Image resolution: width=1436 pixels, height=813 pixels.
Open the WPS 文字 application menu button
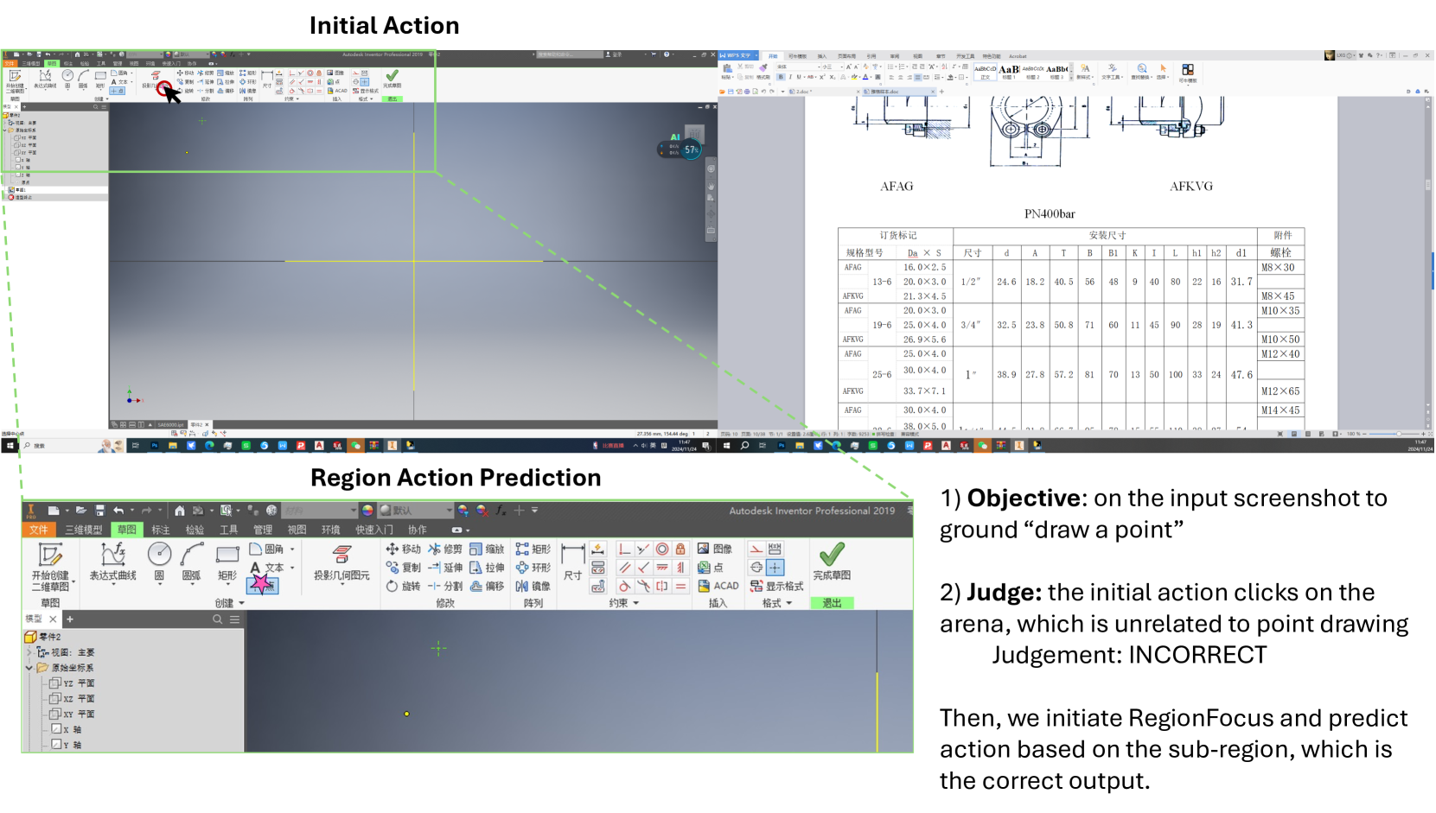[738, 55]
